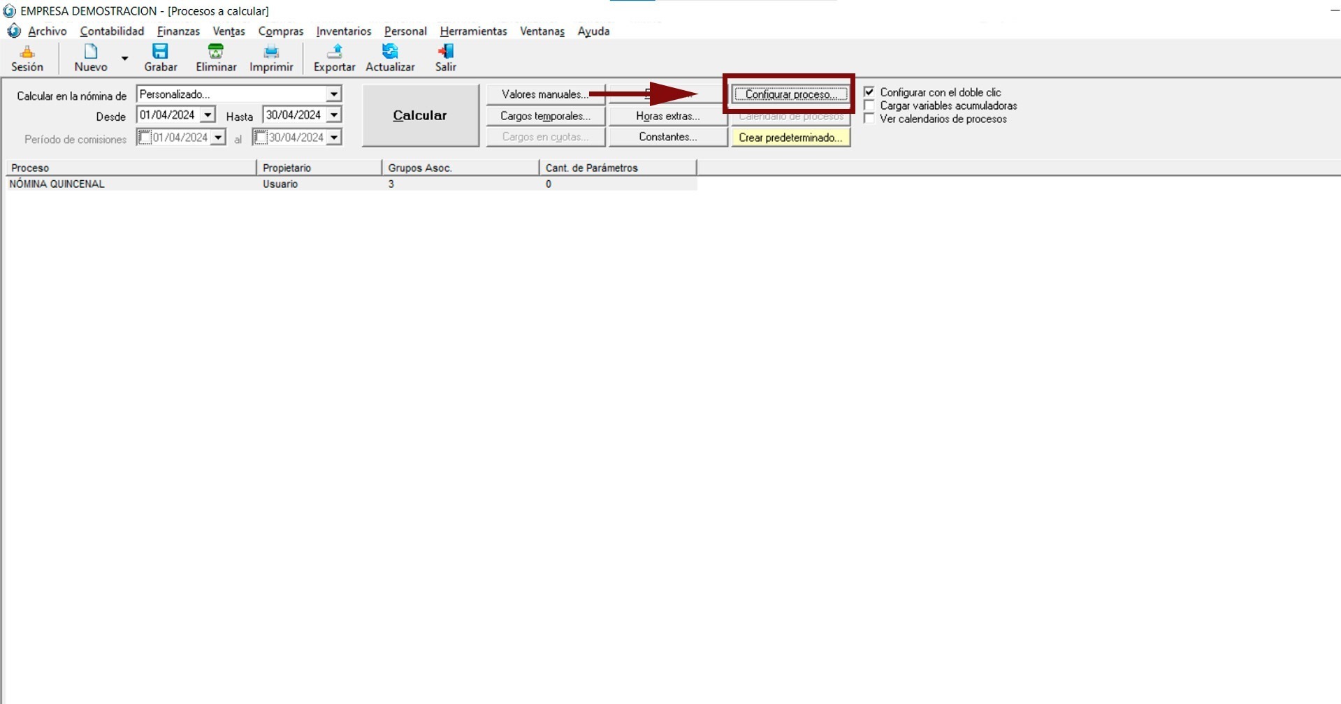Viewport: 1341px width, 704px height.
Task: Print using the Imprimir icon
Action: [x=271, y=52]
